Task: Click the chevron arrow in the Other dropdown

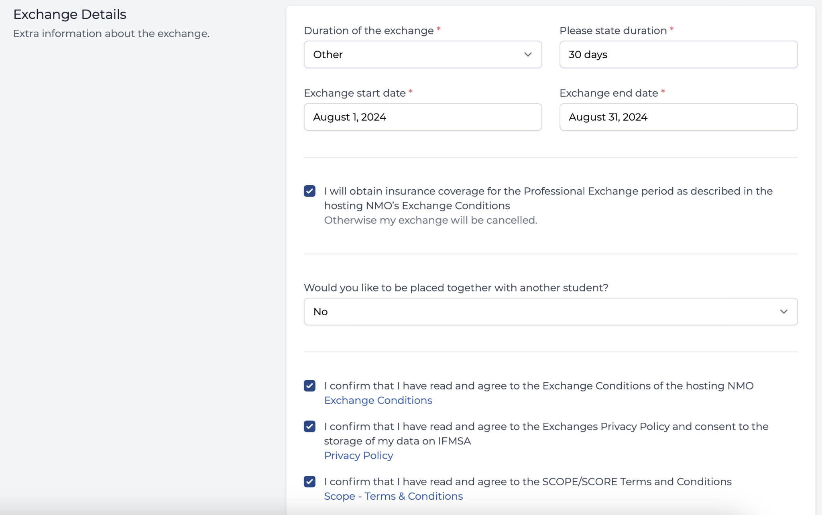Action: point(528,55)
